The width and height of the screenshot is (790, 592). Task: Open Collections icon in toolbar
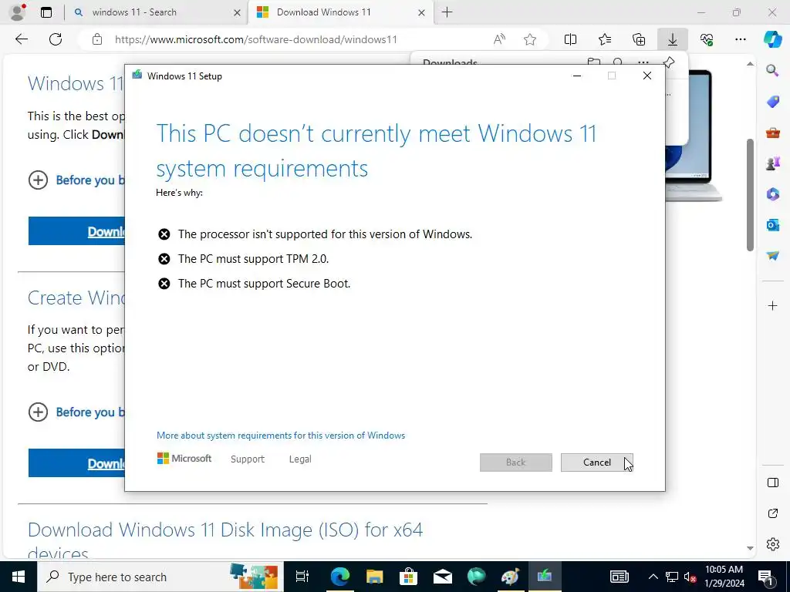coord(639,39)
